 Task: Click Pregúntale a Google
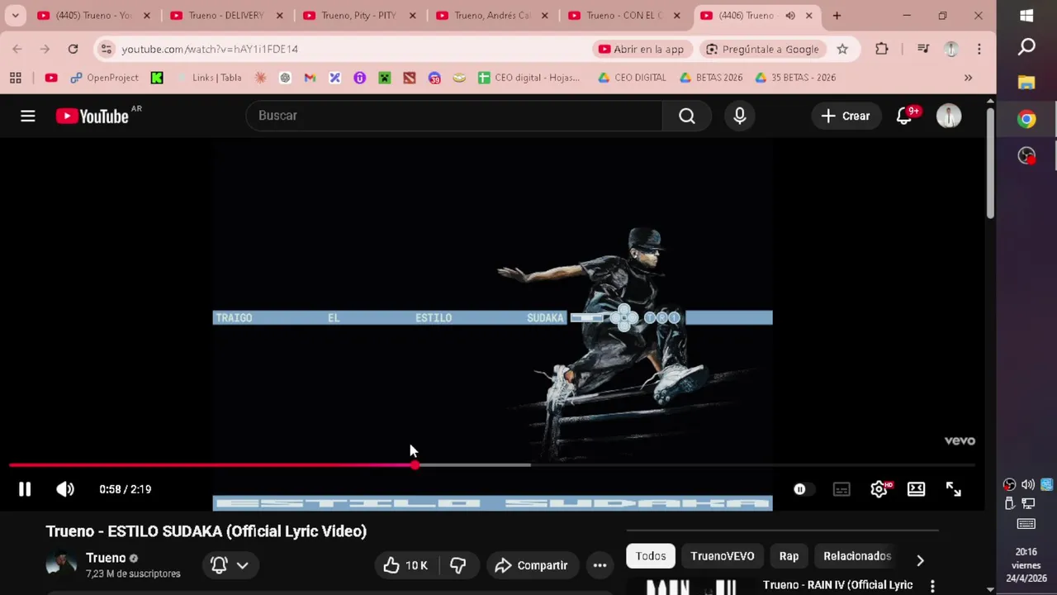coord(762,49)
